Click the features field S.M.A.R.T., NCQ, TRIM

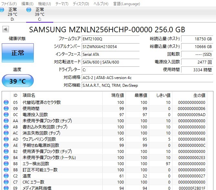coord(148,85)
